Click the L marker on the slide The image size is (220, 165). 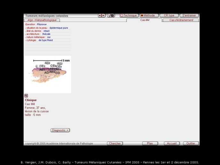(37, 66)
